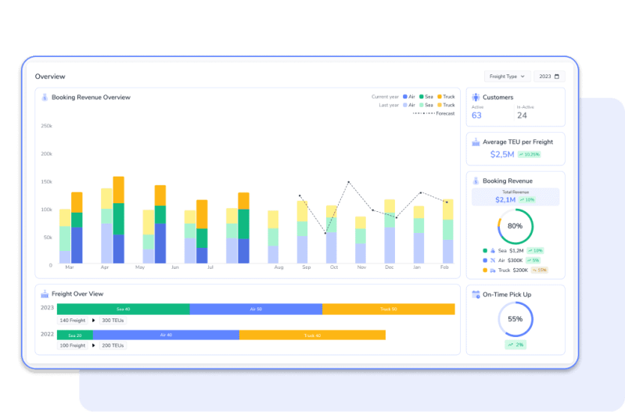Click the ship icon next to Sea $1,2M
Screen dimensions: 625x412
[x=493, y=251]
